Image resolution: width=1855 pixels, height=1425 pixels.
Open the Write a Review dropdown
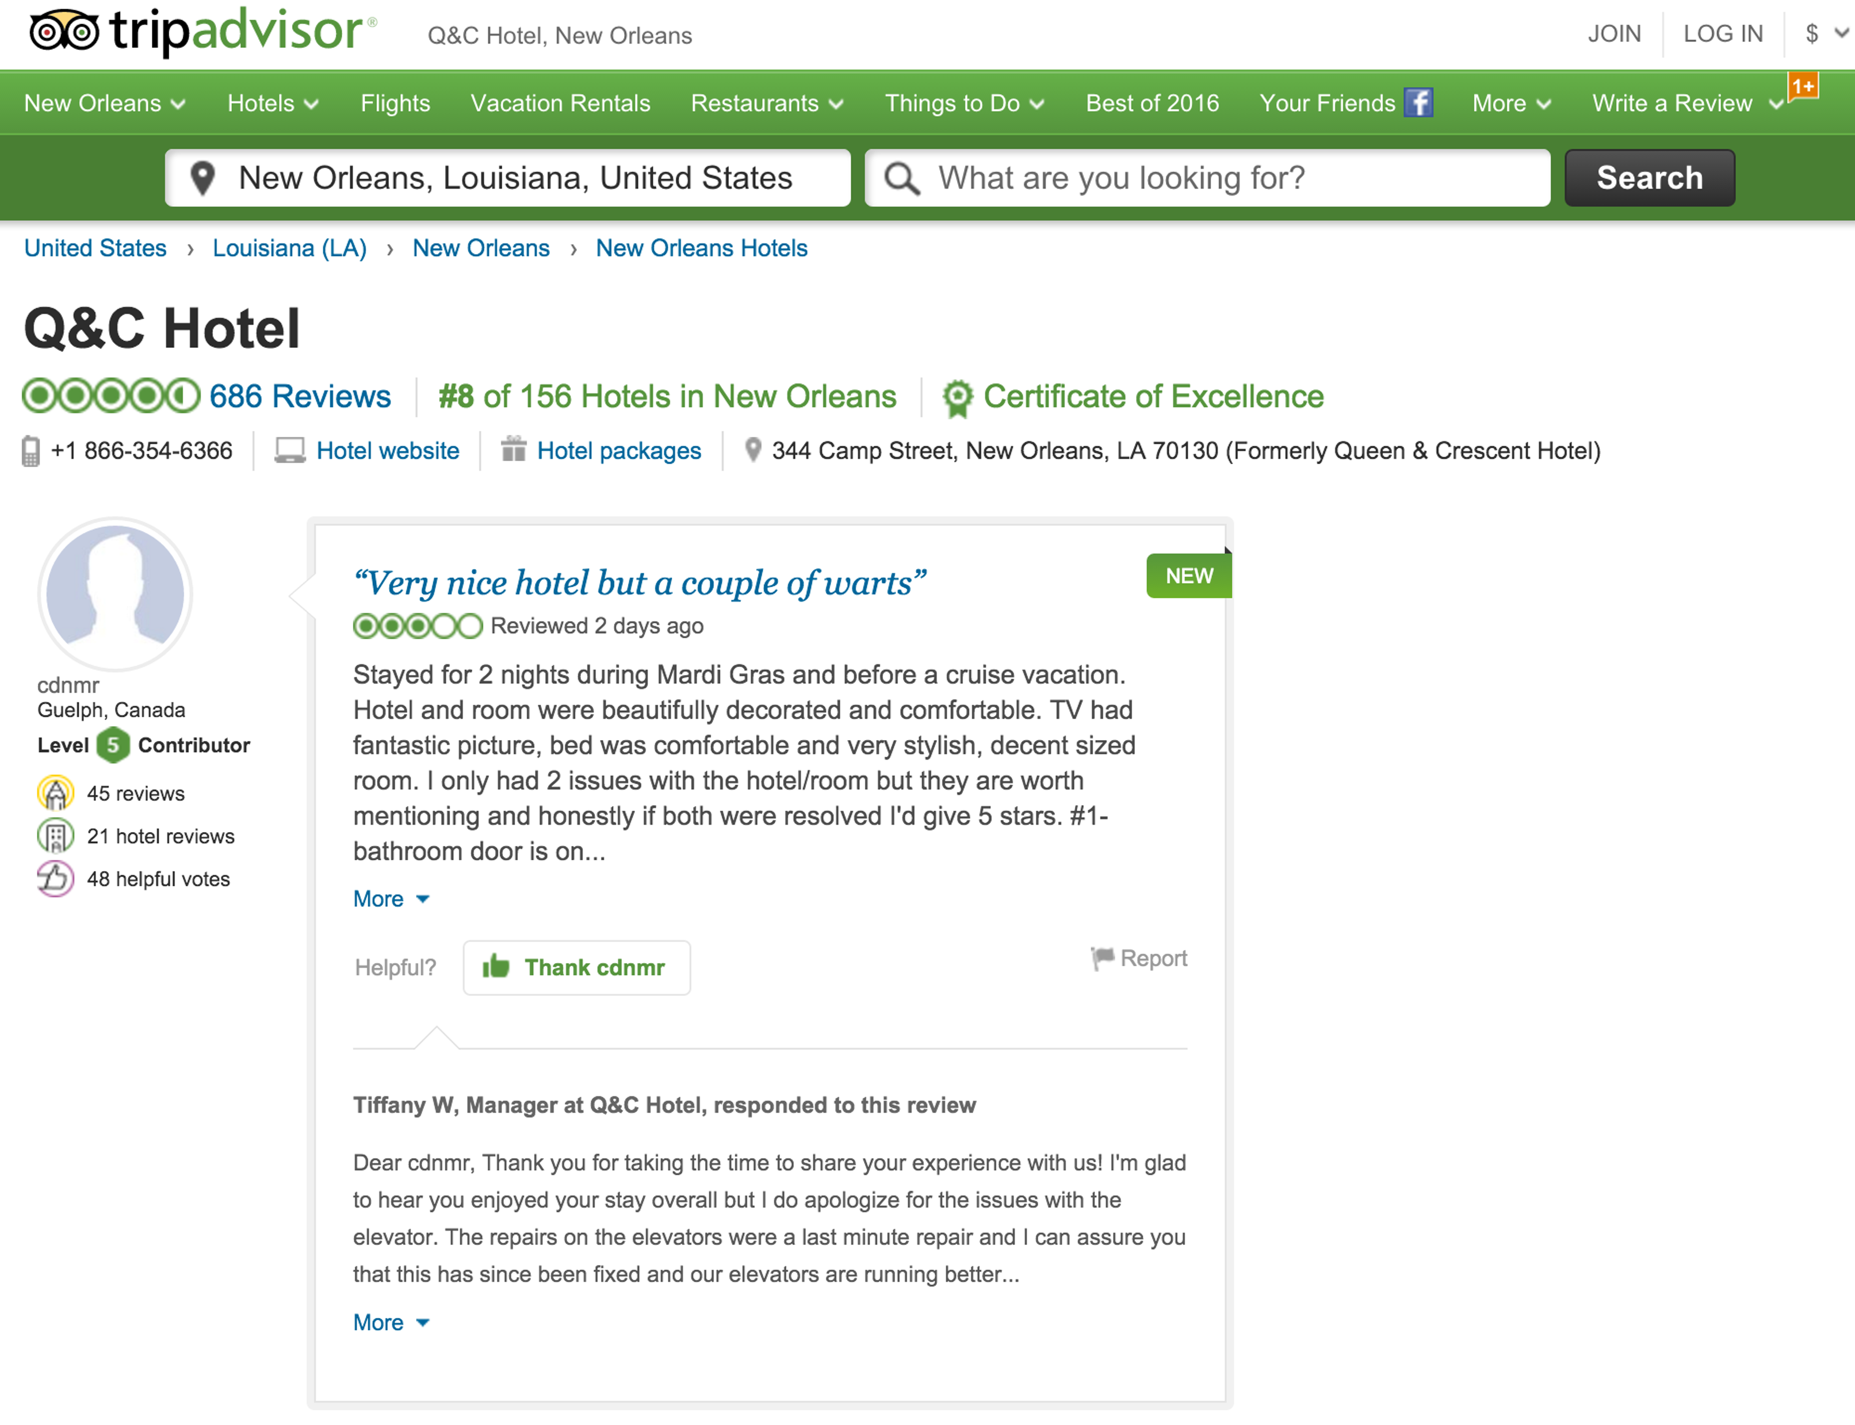1688,104
